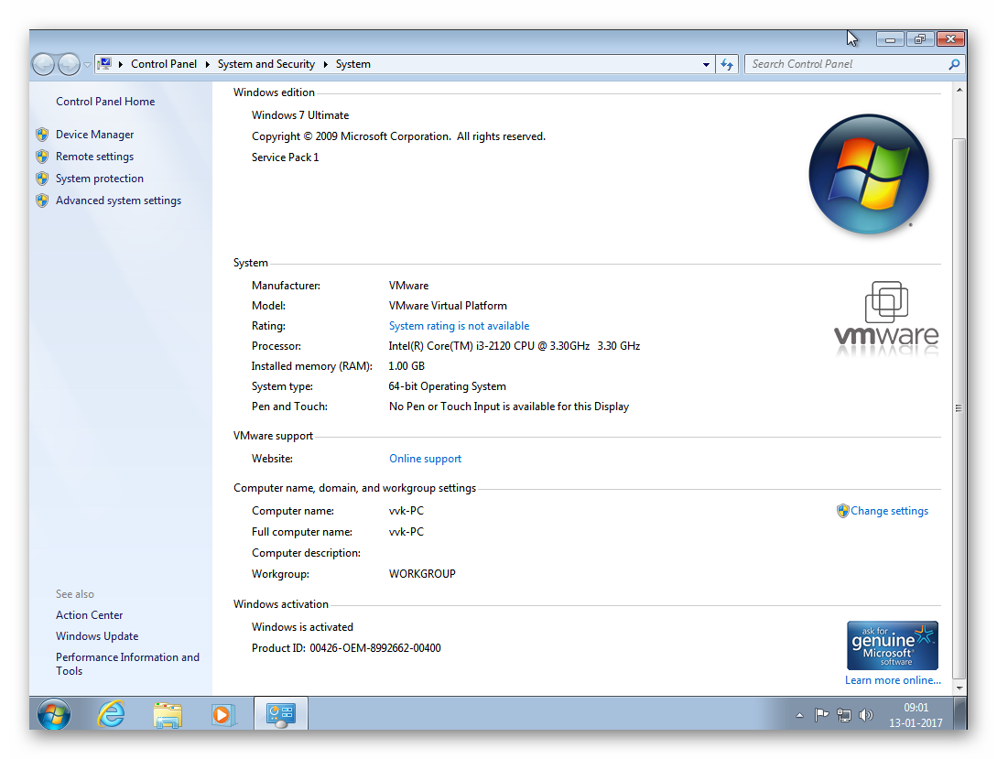This screenshot has width=997, height=759.
Task: Go to Control Panel Home
Action: coord(105,101)
